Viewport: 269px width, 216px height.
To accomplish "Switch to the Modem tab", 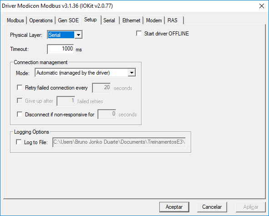I will coord(154,20).
